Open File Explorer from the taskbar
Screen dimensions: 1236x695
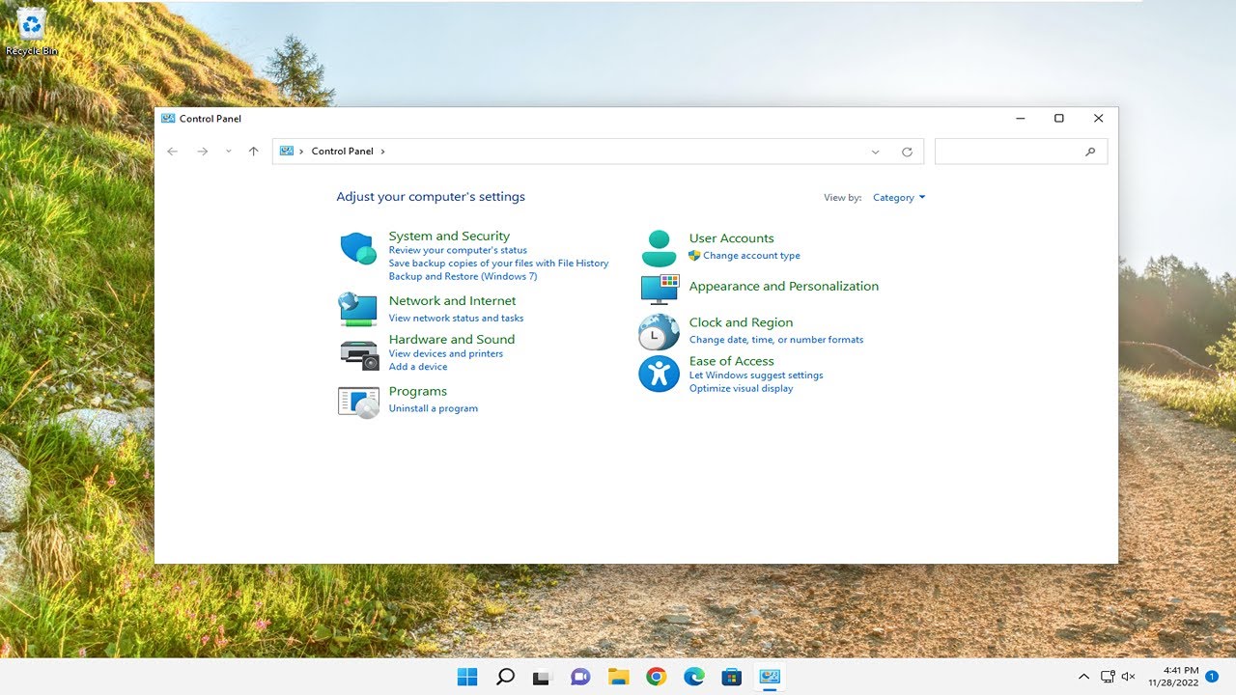(618, 677)
